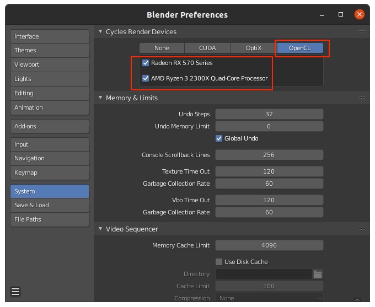Switch compute device to OptiX
The width and height of the screenshot is (375, 307).
point(254,48)
